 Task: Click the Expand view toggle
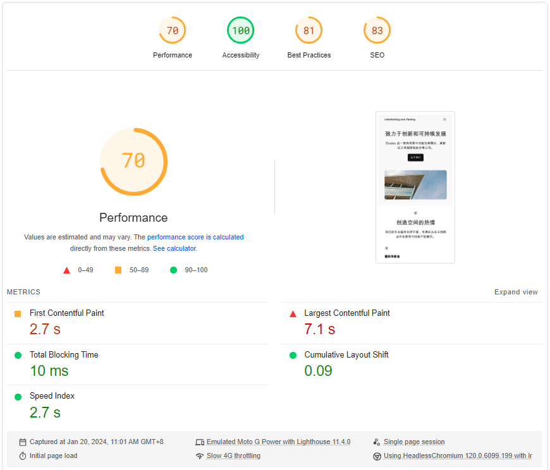point(516,292)
